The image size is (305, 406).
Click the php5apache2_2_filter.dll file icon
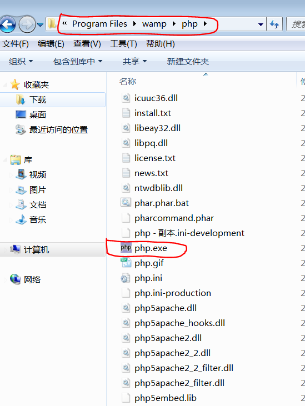(126, 368)
